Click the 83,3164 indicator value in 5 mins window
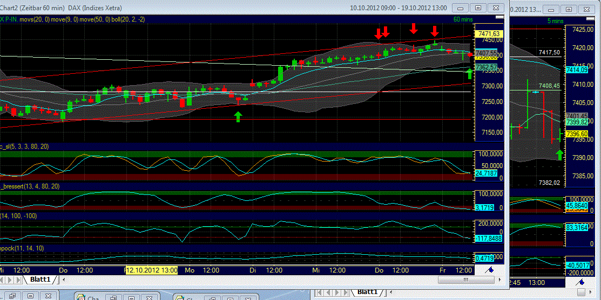 577,227
